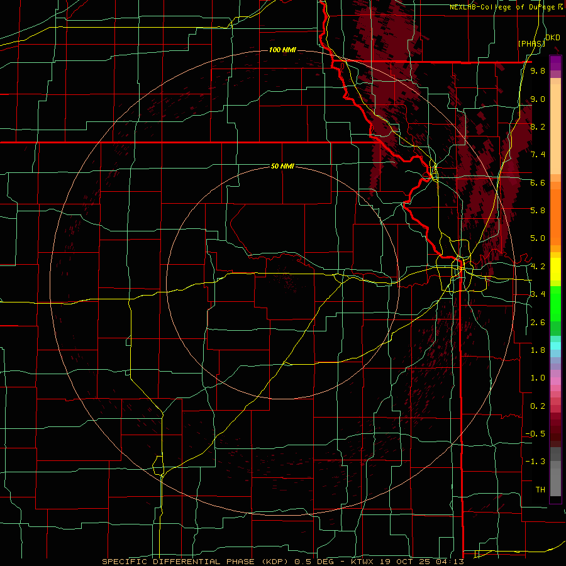This screenshot has width=566, height=566.
Task: Click the 2.6 scale value
Action: 538,323
